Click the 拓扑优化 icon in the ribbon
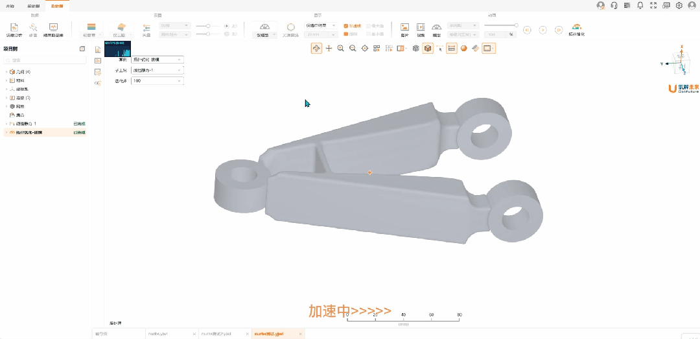This screenshot has height=339, width=700. click(x=576, y=28)
